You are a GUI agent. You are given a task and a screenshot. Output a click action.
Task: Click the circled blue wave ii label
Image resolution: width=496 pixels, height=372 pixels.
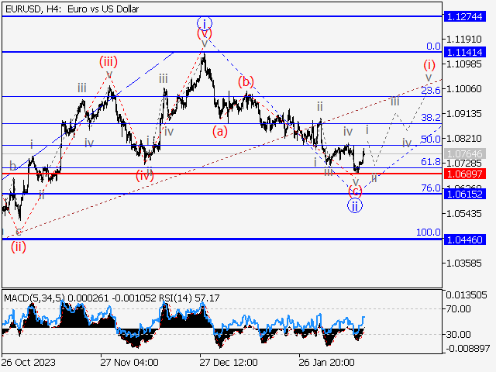pyautogui.click(x=354, y=205)
